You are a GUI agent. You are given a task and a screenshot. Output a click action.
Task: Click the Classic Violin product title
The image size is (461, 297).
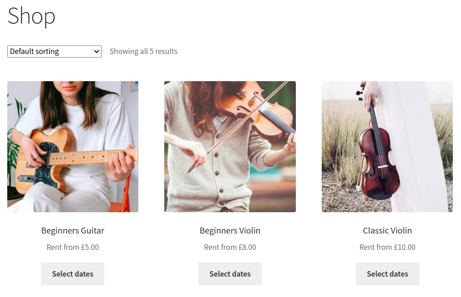pos(387,231)
